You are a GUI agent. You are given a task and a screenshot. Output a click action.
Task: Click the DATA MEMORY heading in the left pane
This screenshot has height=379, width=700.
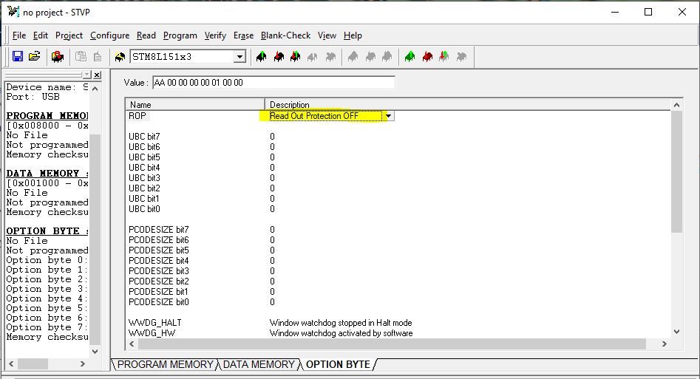pos(47,173)
